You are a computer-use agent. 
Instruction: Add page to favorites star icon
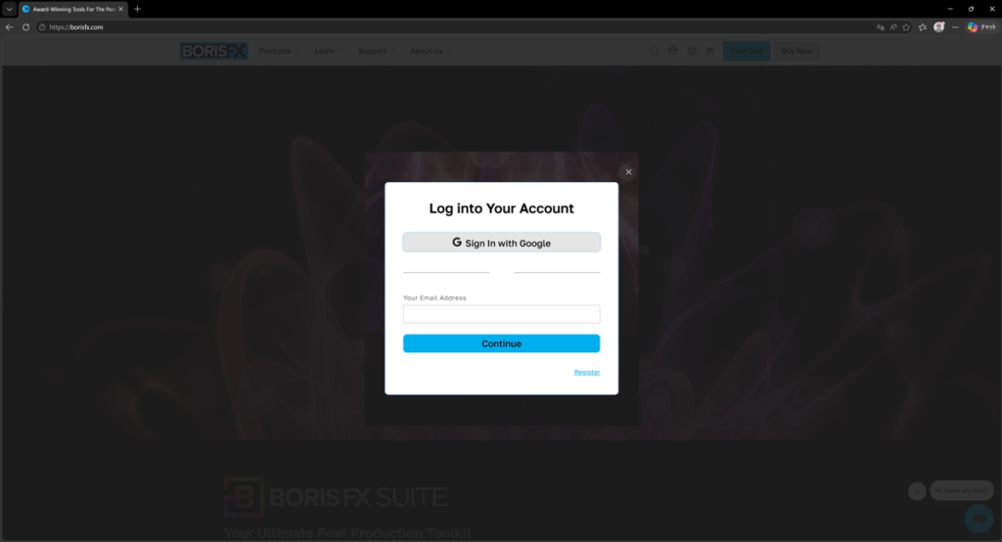906,26
